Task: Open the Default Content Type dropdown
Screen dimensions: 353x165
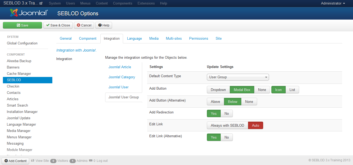Action: 238,77
